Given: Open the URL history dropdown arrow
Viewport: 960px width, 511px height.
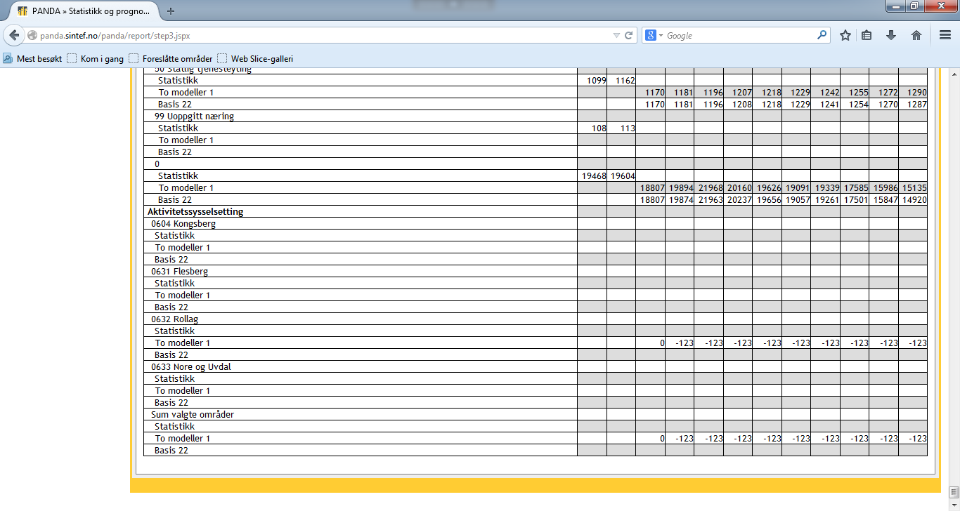Looking at the screenshot, I should click(616, 35).
